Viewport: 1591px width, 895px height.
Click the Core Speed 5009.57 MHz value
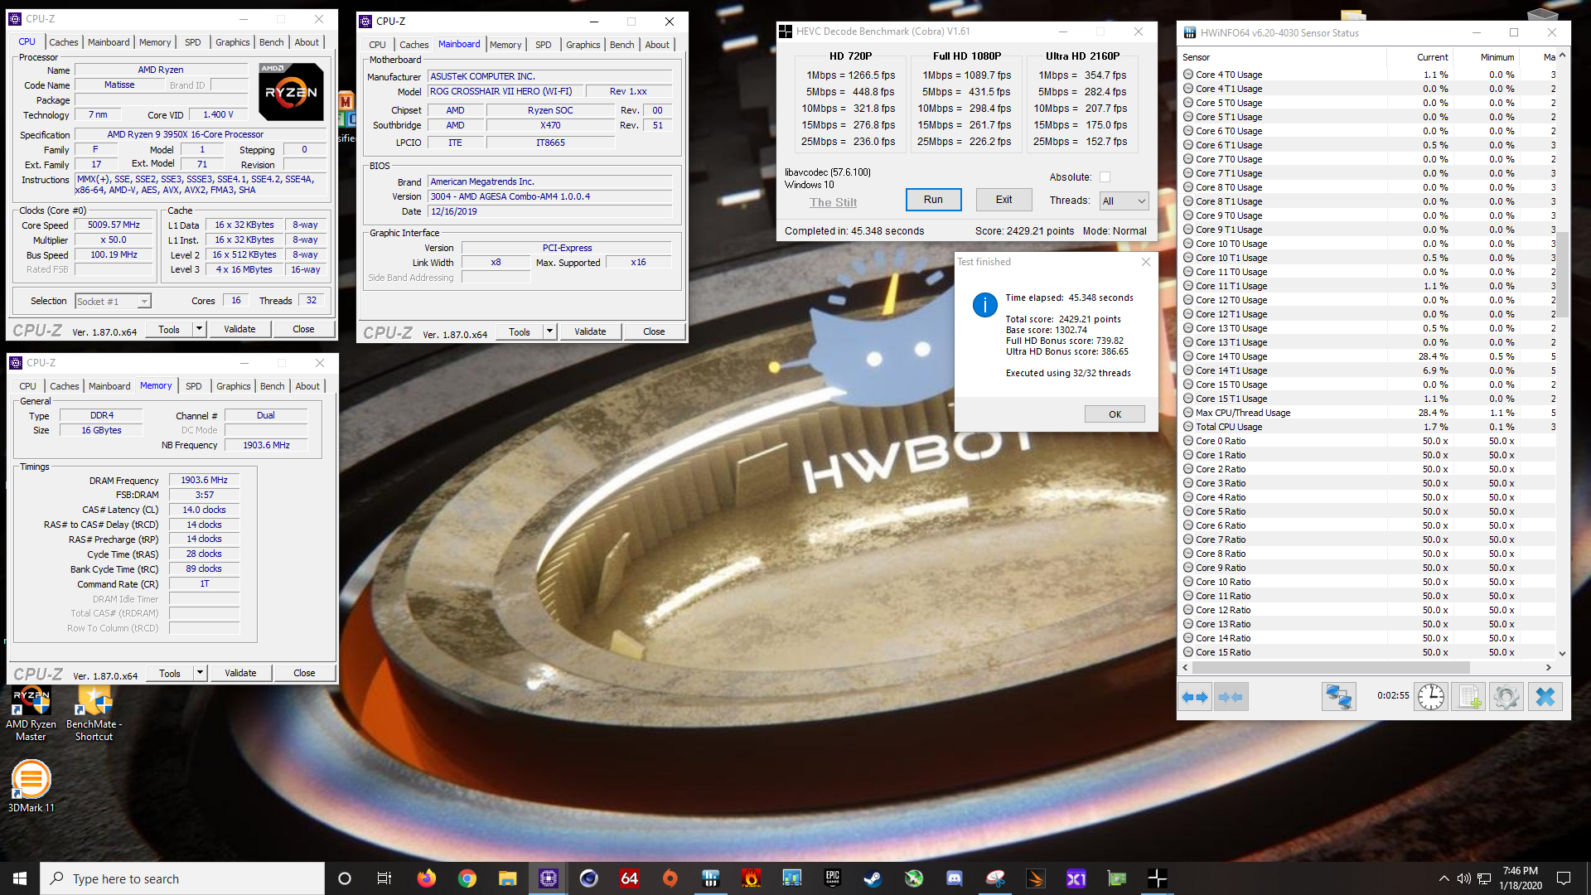click(114, 225)
